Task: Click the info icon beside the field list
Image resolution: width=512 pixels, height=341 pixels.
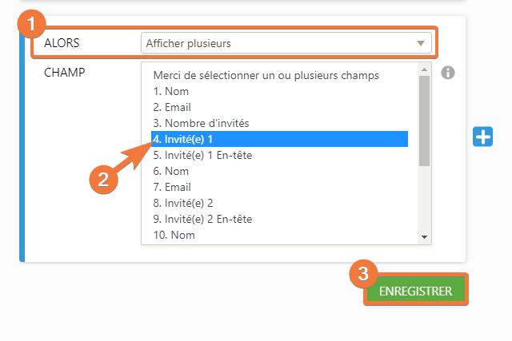Action: (x=448, y=73)
